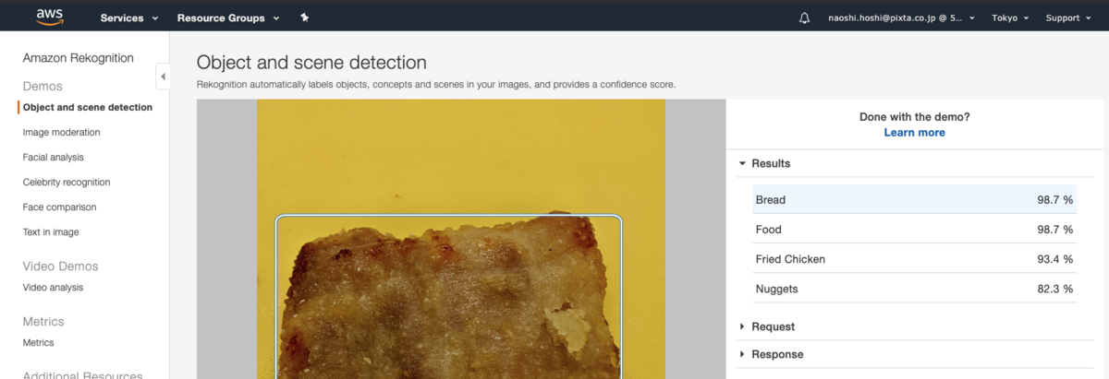
Task: Open the Tokyo region dropdown
Action: tap(1010, 18)
